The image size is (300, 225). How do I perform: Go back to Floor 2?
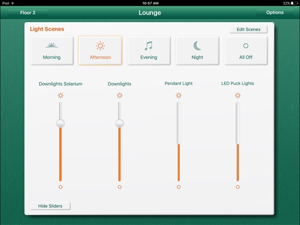pos(28,12)
